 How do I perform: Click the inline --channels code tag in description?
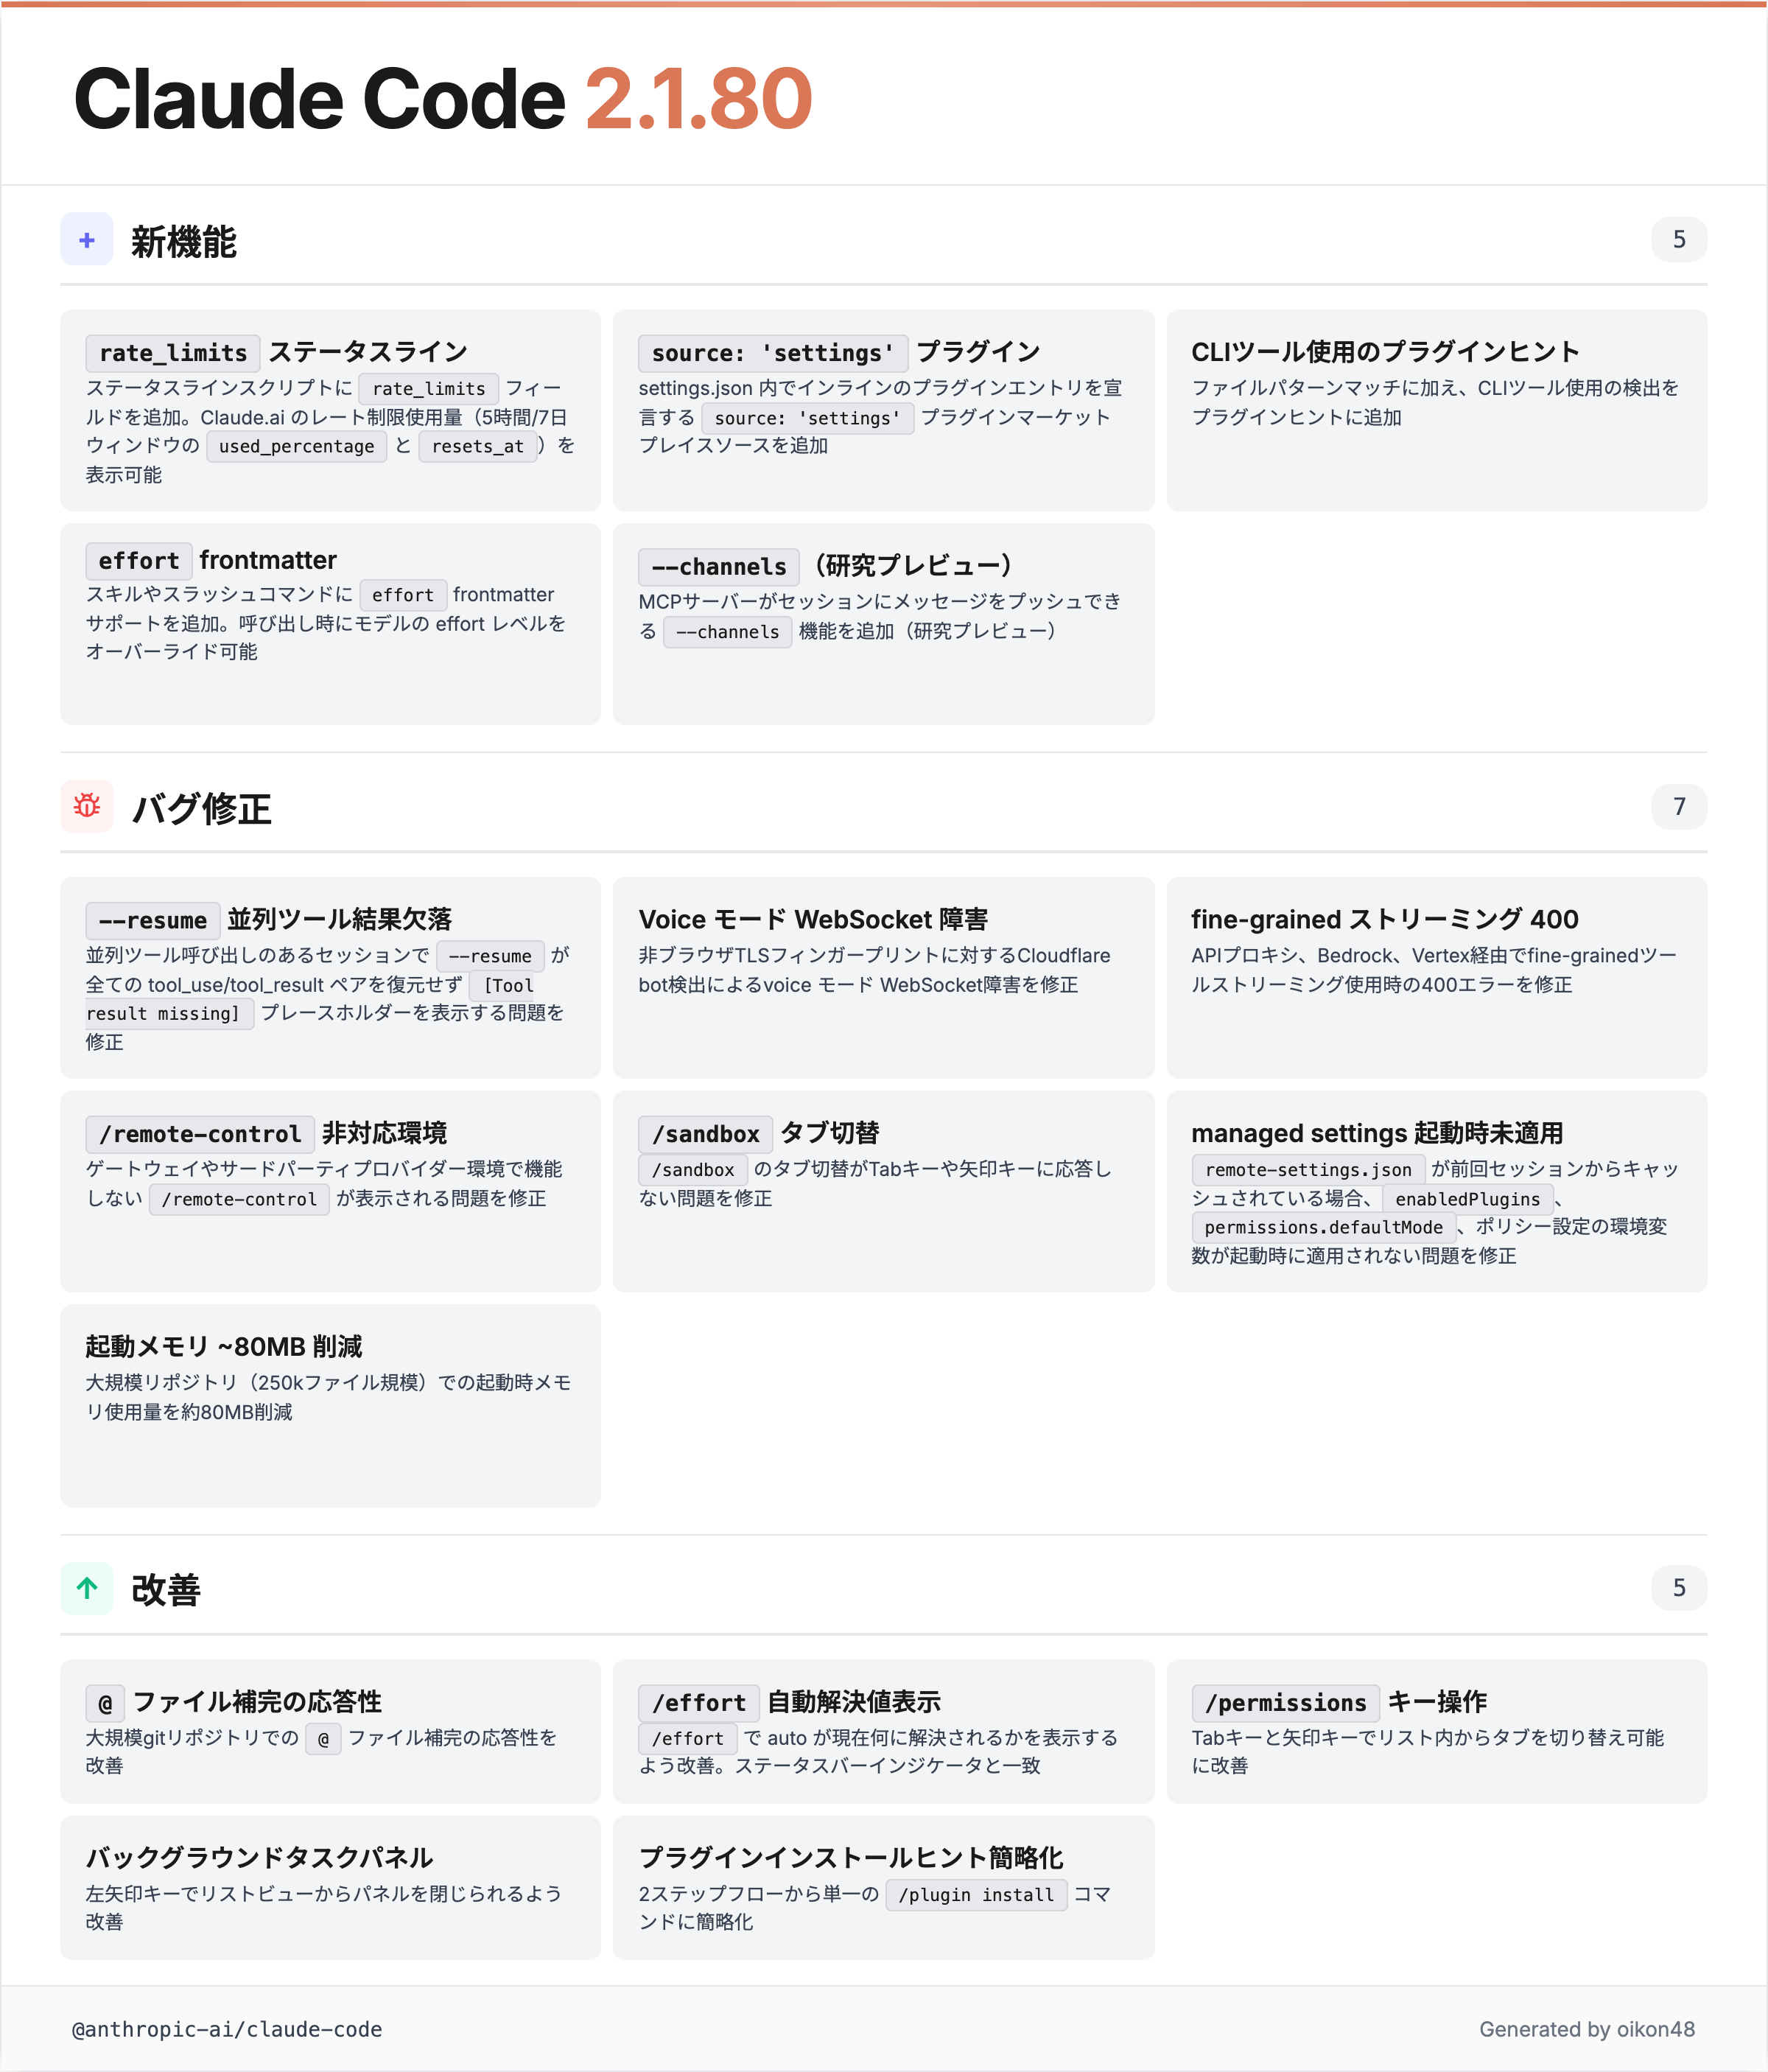click(728, 632)
